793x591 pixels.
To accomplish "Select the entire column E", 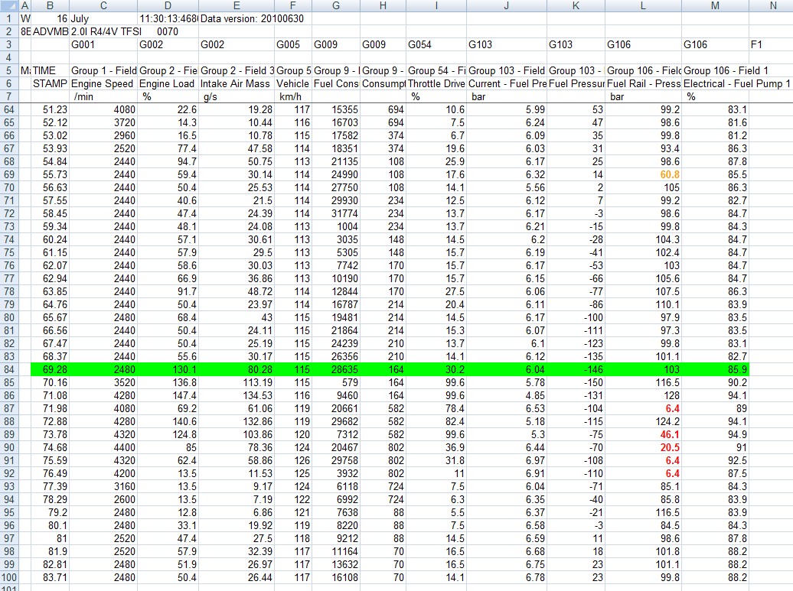I will point(237,5).
